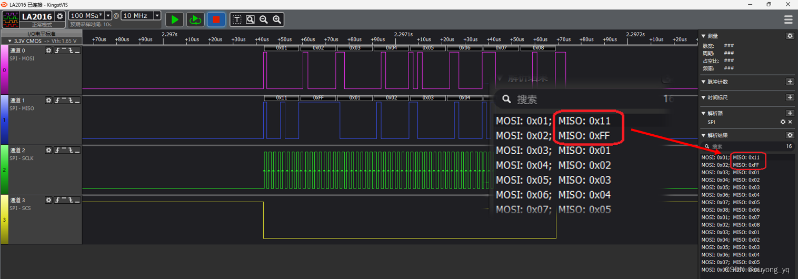Stop sampling with the red square button
Viewport: 798px width, 279px height.
216,19
